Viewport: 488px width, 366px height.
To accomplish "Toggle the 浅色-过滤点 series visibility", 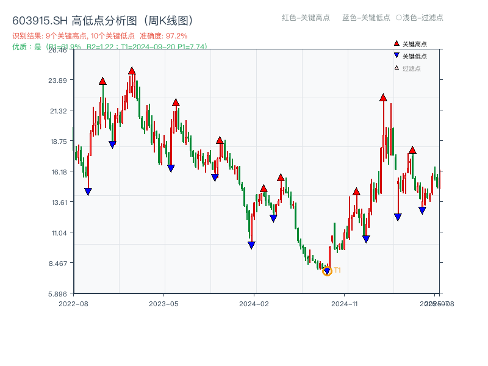I will (421, 18).
